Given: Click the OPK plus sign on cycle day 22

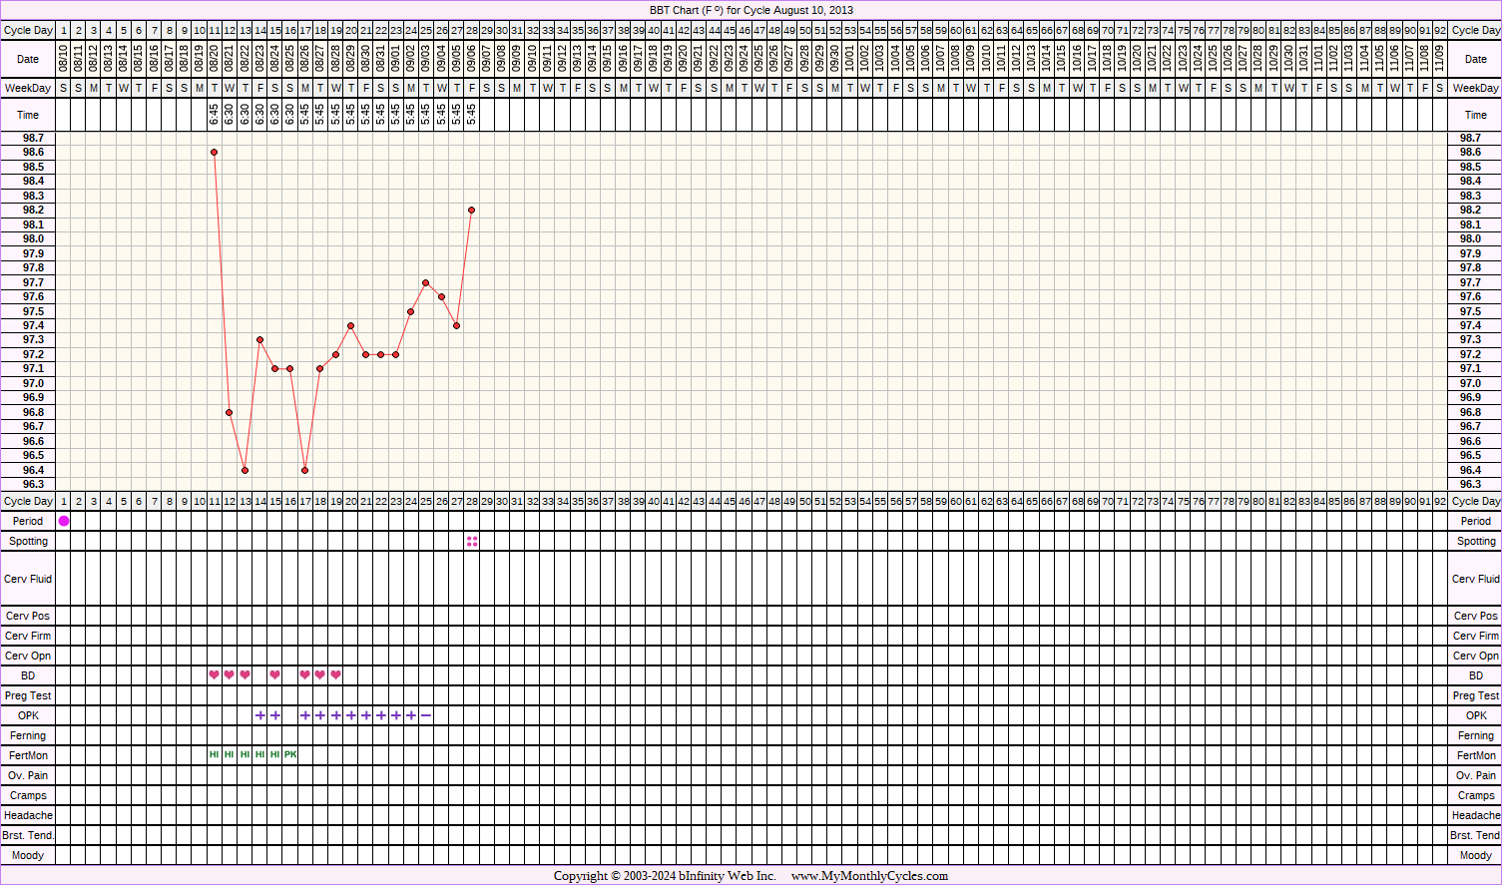Looking at the screenshot, I should point(381,715).
